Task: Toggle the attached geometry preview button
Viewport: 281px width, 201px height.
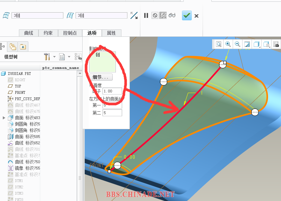Action: coord(163,15)
